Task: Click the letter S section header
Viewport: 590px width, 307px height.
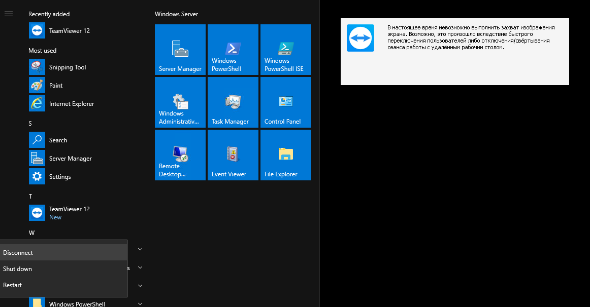Action: 30,124
